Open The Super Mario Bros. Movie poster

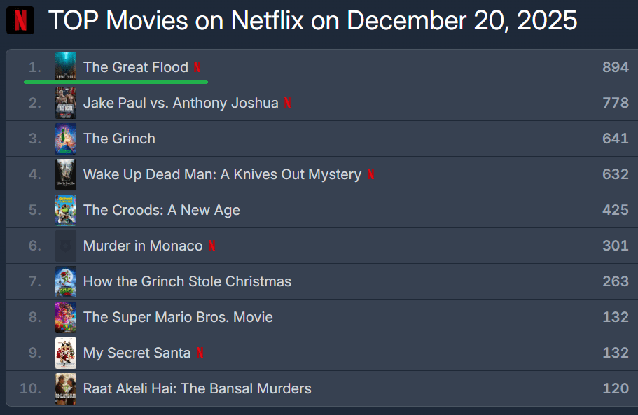click(x=66, y=317)
